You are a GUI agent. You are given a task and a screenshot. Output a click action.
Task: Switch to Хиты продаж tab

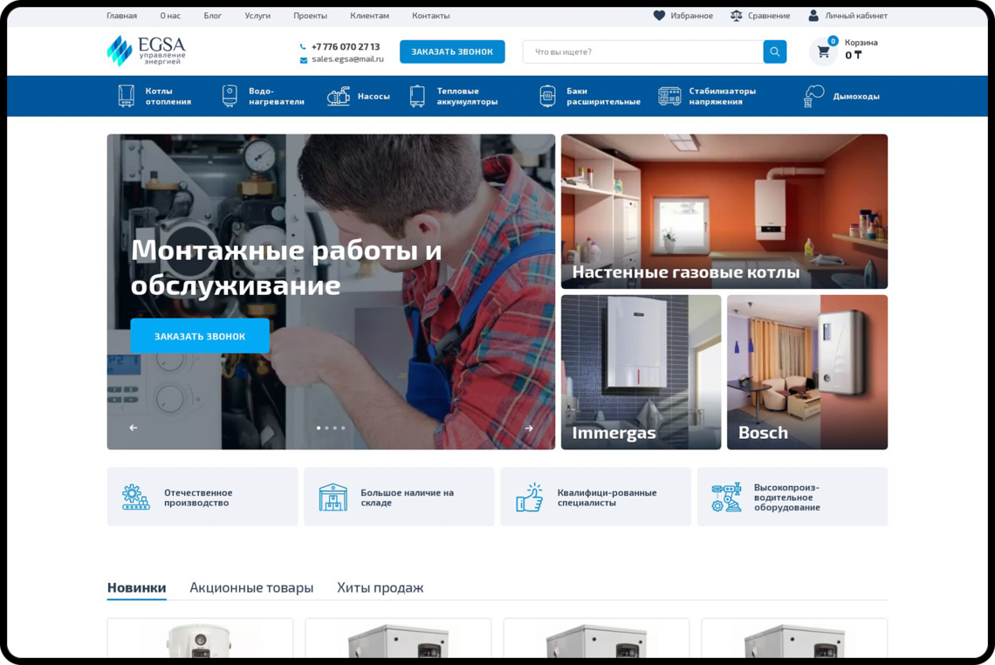380,587
